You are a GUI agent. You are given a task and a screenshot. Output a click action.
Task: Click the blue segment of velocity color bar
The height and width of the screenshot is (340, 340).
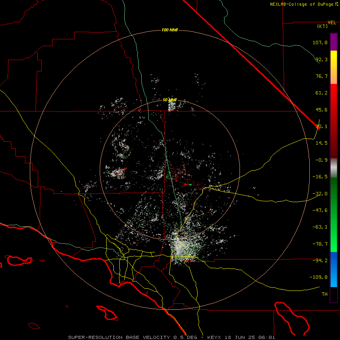[334, 269]
